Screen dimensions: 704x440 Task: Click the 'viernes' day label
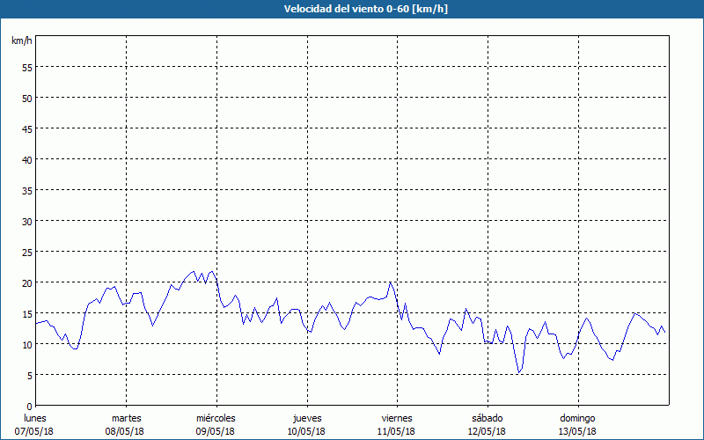pos(397,418)
